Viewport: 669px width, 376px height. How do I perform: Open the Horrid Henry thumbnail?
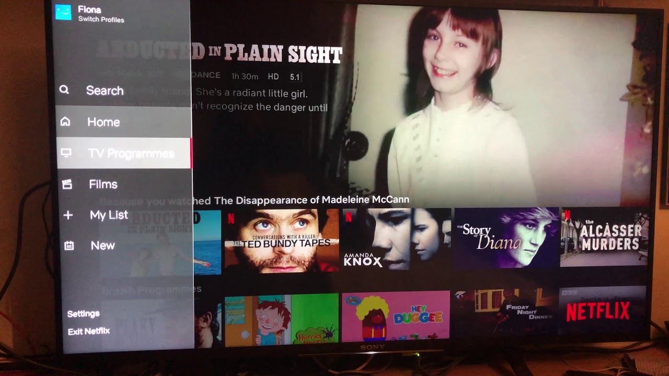[x=282, y=320]
